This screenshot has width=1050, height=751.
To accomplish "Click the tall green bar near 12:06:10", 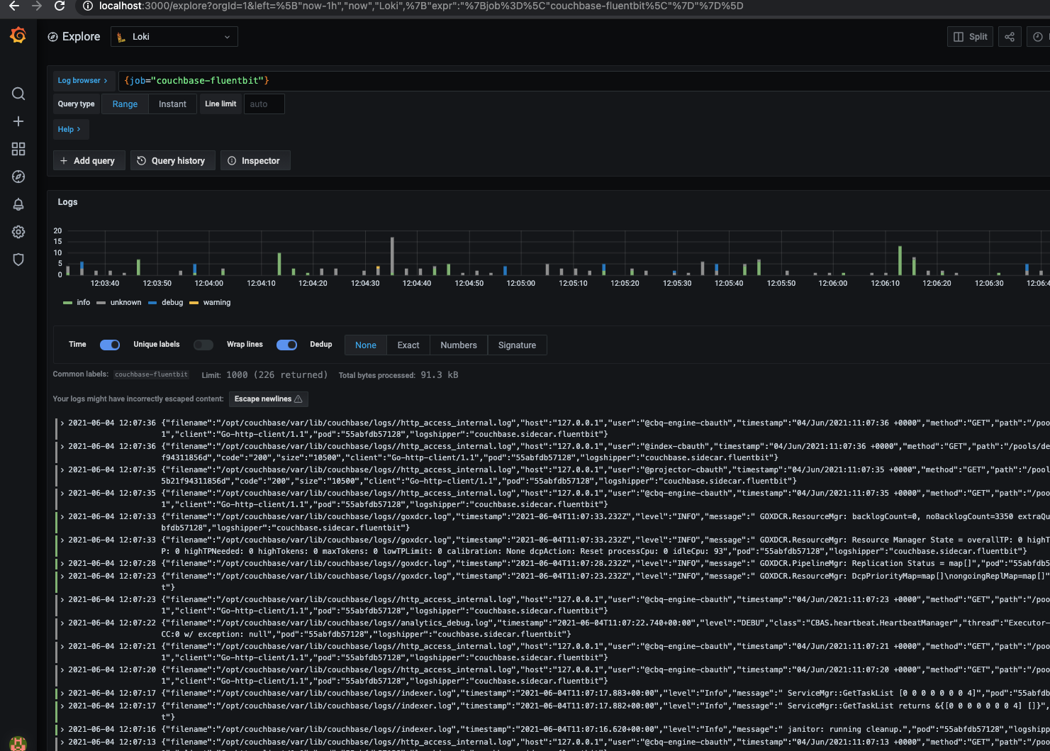I will pyautogui.click(x=900, y=260).
